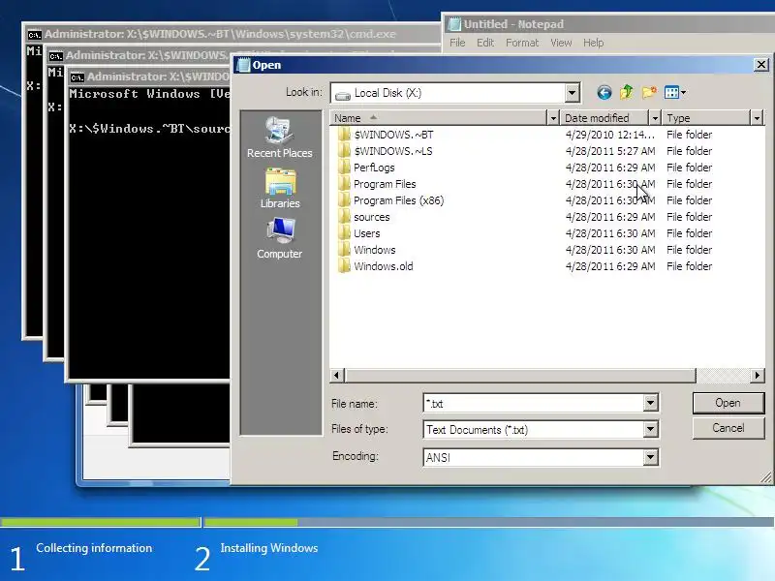The height and width of the screenshot is (581, 775).
Task: Click cmd icon in front command window
Action: pos(77,77)
